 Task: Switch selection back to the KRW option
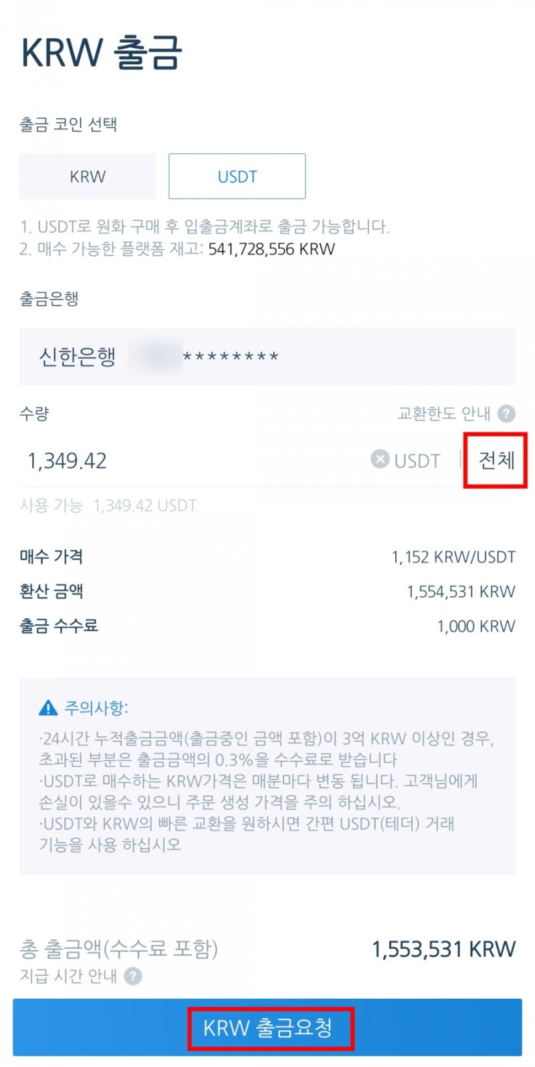(x=87, y=176)
